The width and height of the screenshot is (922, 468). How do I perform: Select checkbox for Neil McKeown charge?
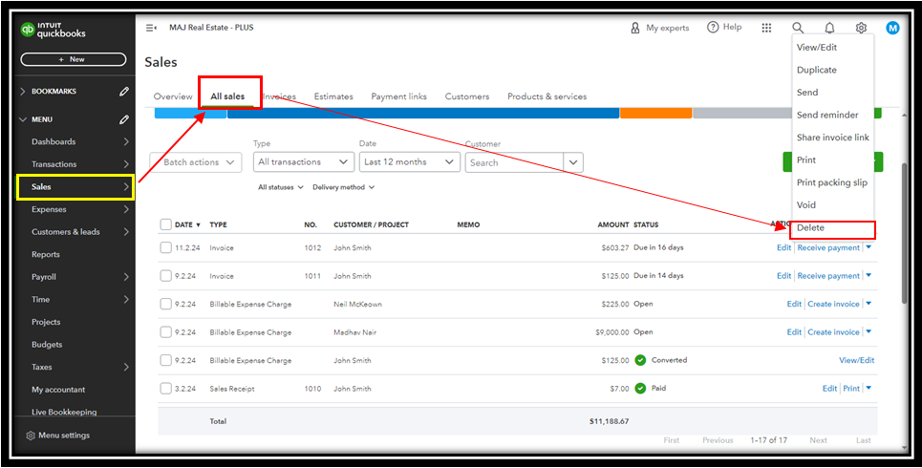(x=166, y=304)
